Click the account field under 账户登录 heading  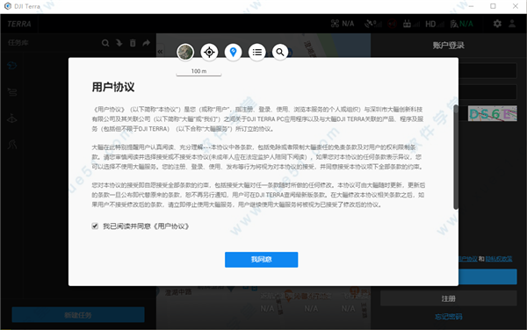click(x=487, y=70)
